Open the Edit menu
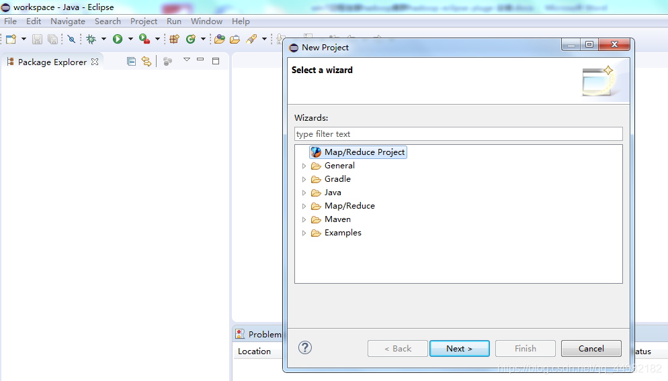668x381 pixels. [33, 21]
